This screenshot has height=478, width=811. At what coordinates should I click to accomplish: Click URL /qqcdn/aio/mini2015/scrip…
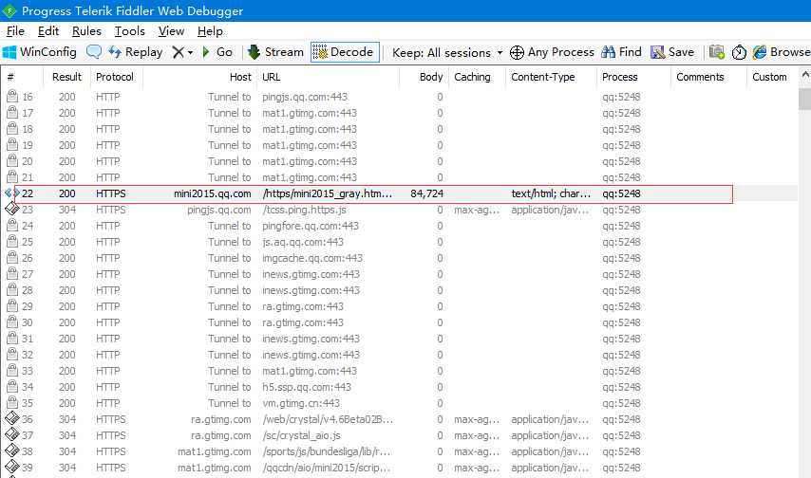327,468
